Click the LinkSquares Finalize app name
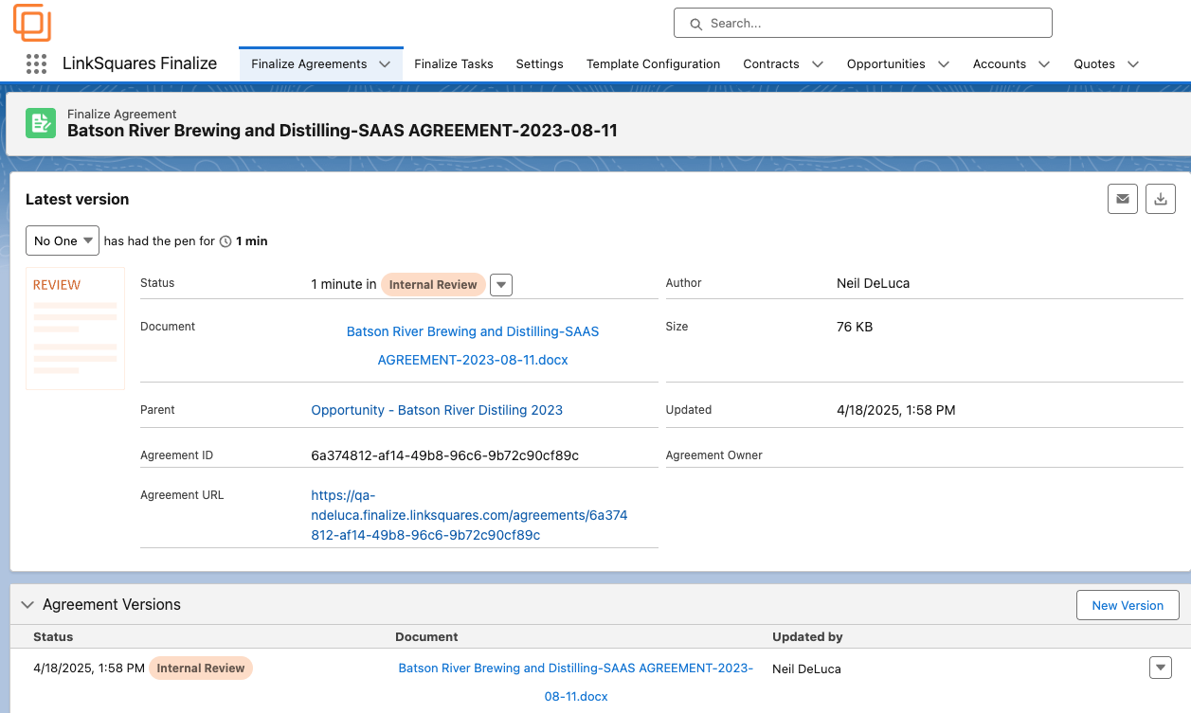The height and width of the screenshot is (713, 1191). (139, 63)
